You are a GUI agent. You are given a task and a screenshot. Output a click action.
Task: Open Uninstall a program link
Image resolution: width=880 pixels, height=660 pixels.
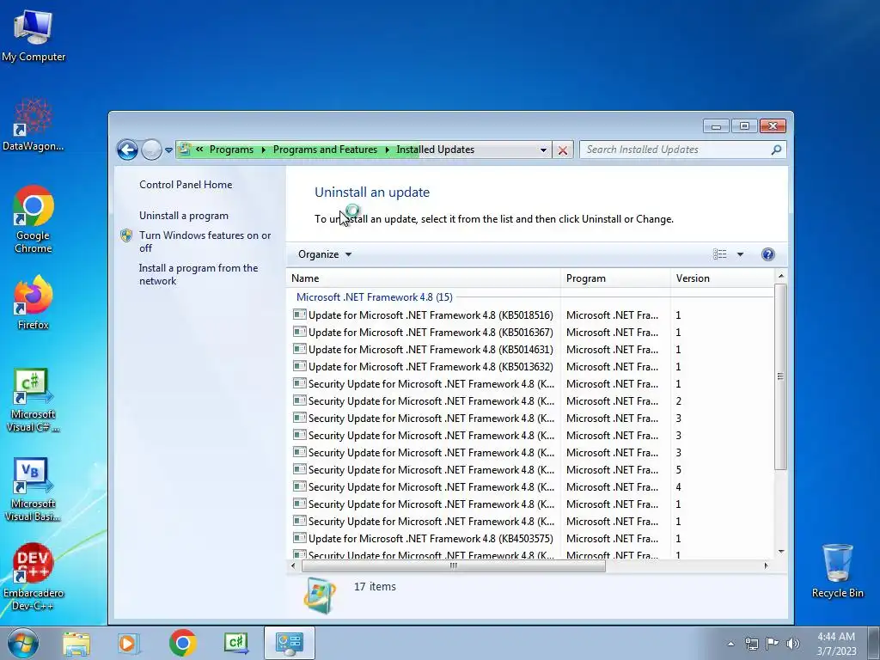click(184, 216)
